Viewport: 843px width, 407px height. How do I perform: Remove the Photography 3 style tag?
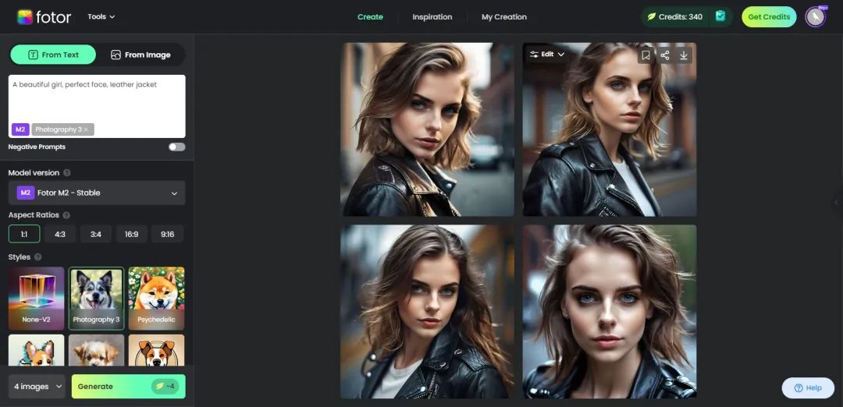(x=86, y=129)
